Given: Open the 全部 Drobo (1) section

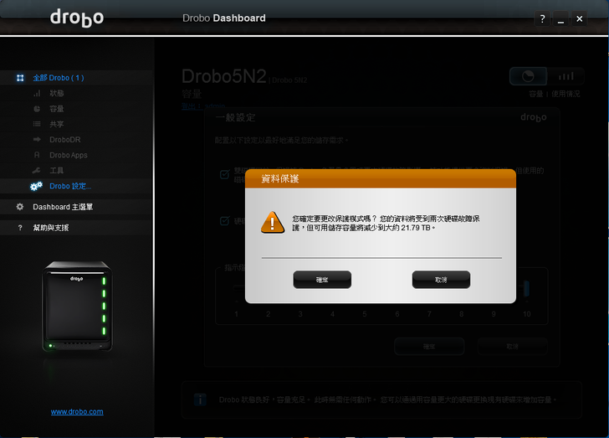Looking at the screenshot, I should (59, 78).
